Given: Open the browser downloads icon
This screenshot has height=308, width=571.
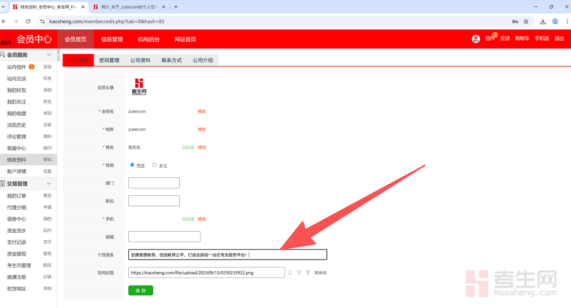Looking at the screenshot, I should (x=543, y=21).
